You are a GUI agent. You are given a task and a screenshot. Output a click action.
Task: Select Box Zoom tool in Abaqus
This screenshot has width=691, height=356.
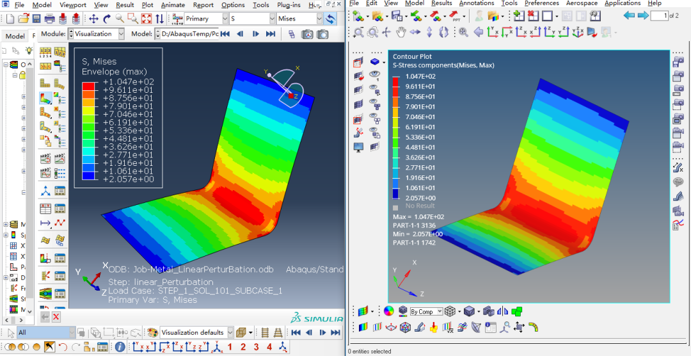coord(132,19)
